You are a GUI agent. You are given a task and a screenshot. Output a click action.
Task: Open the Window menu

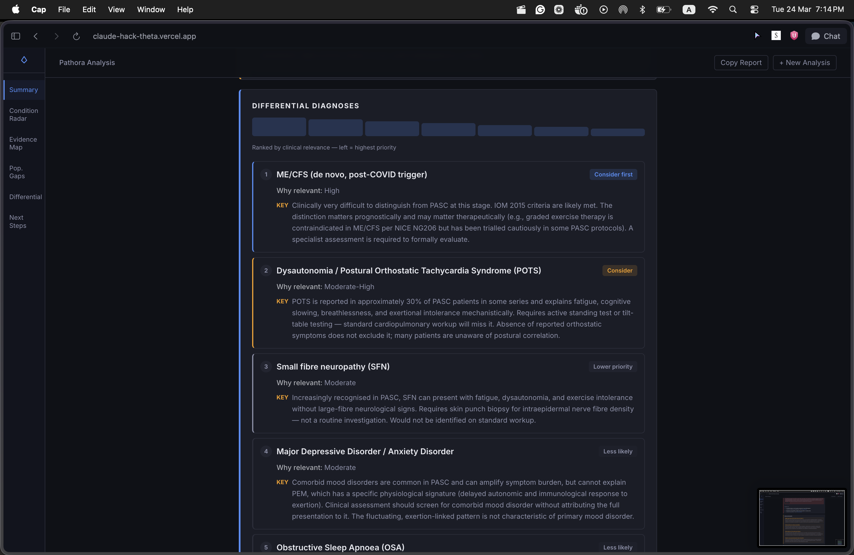151,10
